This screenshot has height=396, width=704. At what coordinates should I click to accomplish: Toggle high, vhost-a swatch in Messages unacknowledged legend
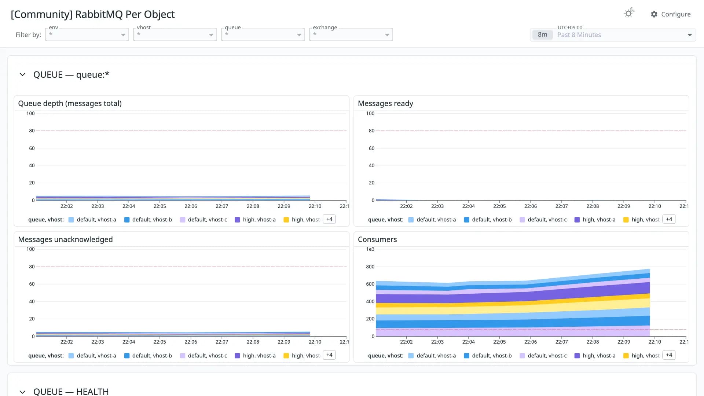point(237,356)
